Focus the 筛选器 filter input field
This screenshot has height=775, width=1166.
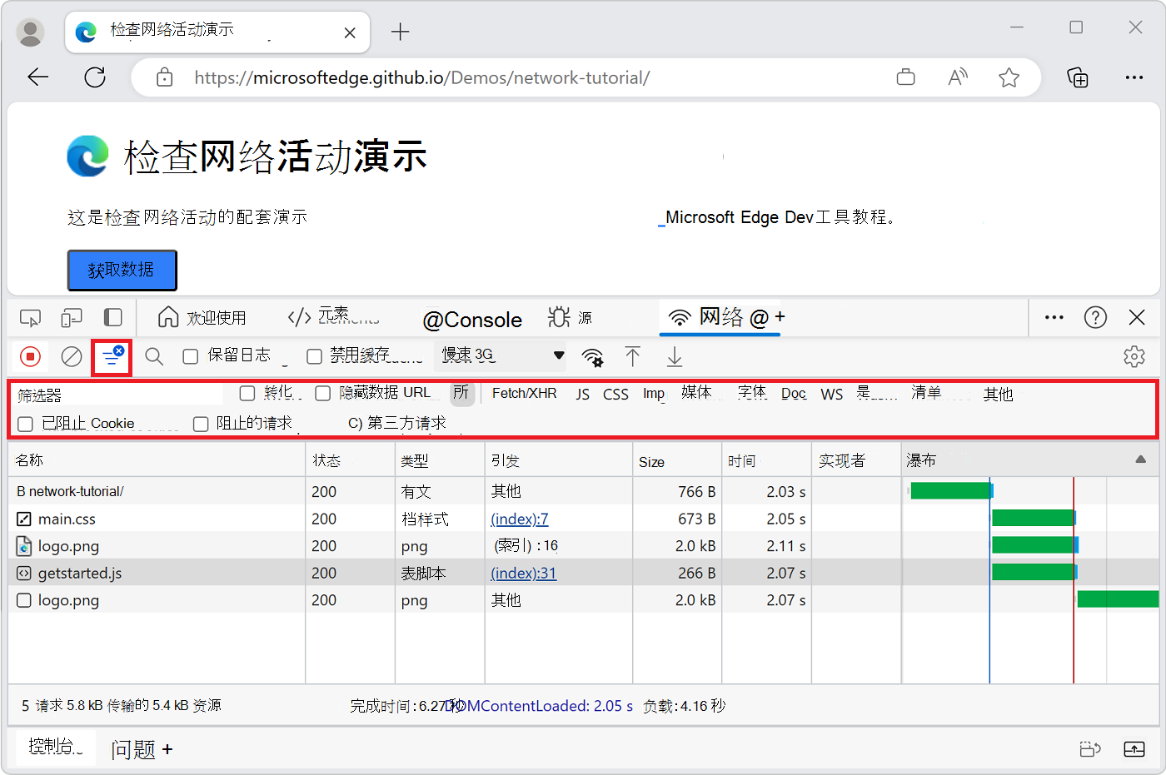pyautogui.click(x=119, y=395)
